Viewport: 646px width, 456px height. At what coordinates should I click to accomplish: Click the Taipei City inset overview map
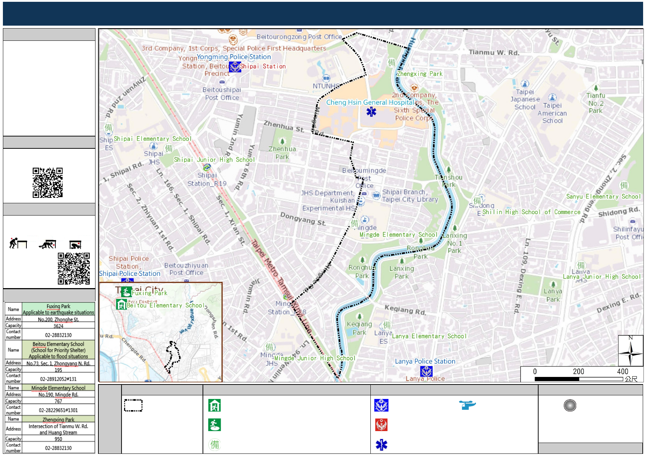[161, 332]
